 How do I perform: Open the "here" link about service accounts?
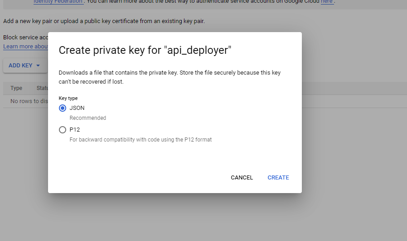click(x=327, y=1)
